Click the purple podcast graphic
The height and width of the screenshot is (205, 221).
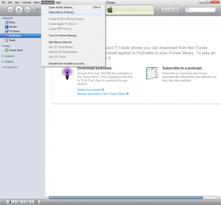point(67,73)
